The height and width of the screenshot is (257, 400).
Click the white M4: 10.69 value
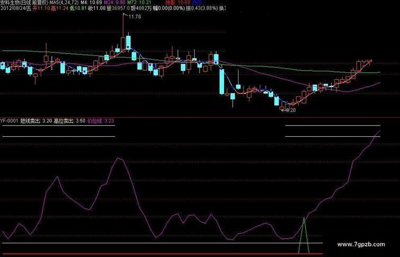[91, 3]
